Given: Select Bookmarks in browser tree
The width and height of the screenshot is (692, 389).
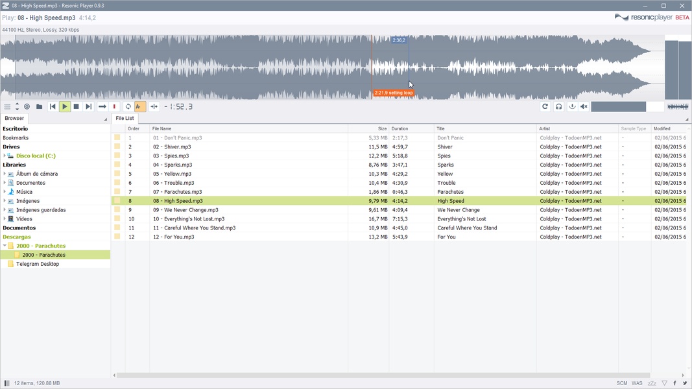Looking at the screenshot, I should point(16,137).
